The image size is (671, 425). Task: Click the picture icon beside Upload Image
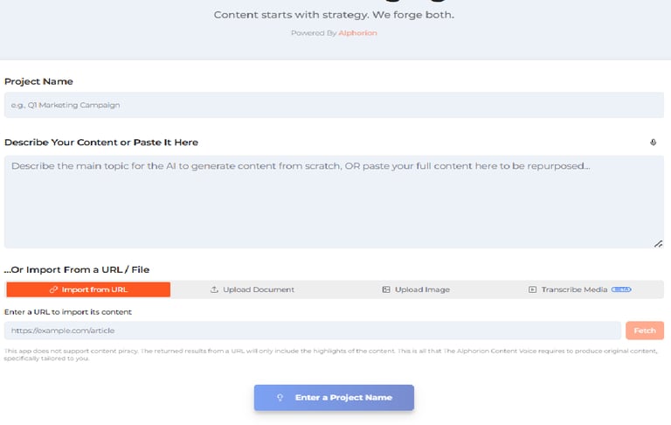pos(386,289)
